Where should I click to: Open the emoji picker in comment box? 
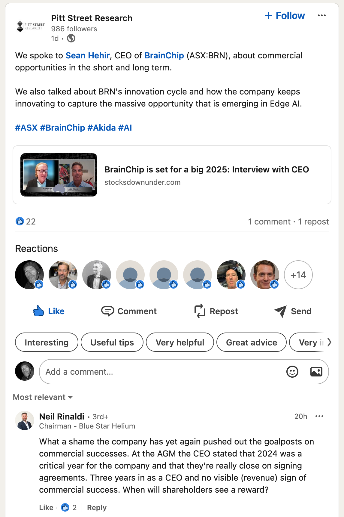[x=292, y=372]
